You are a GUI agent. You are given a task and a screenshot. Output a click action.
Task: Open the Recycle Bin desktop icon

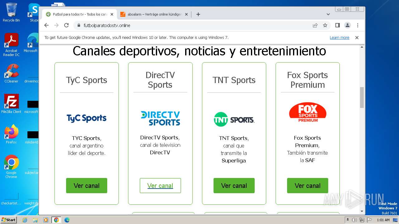click(x=11, y=12)
